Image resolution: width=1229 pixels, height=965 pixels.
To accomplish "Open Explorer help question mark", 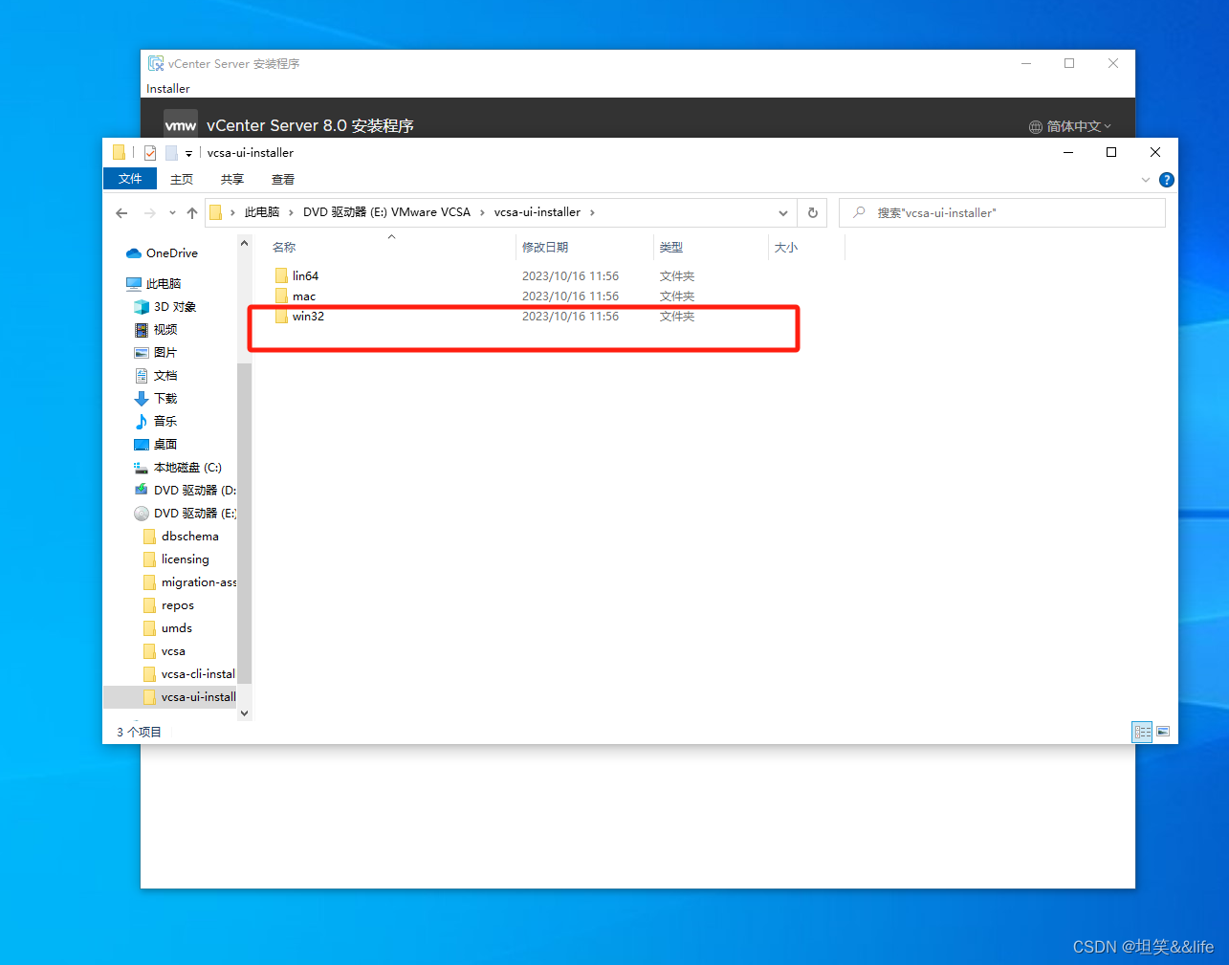I will point(1167,180).
